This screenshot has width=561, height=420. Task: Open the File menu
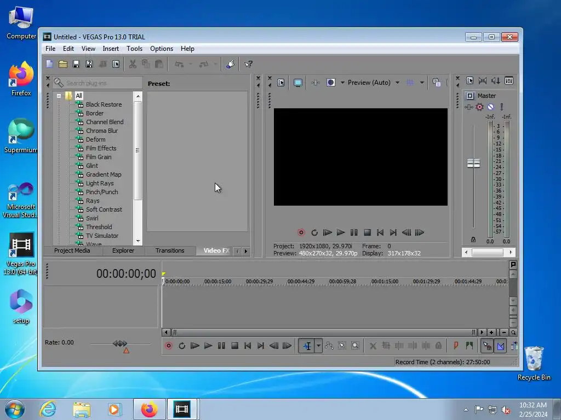click(50, 49)
